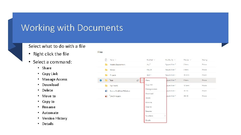Image resolution: width=241 pixels, height=135 pixels.
Task: Click the Private sharing status of OneDrive.pptx
Action: click(x=204, y=96)
